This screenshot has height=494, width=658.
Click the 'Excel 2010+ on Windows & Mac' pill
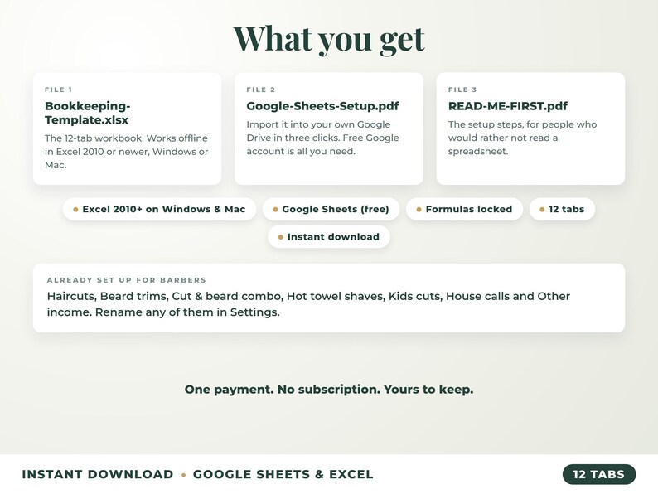point(159,209)
